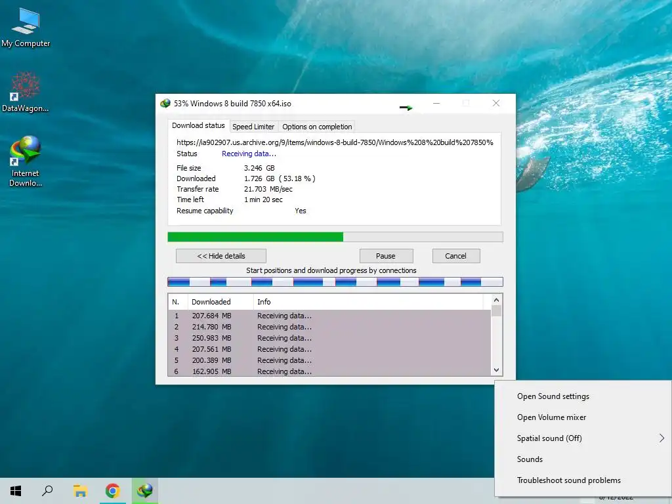Click Downloaded value 1.726 GB (53.18 %)
This screenshot has height=504, width=672.
tap(280, 178)
